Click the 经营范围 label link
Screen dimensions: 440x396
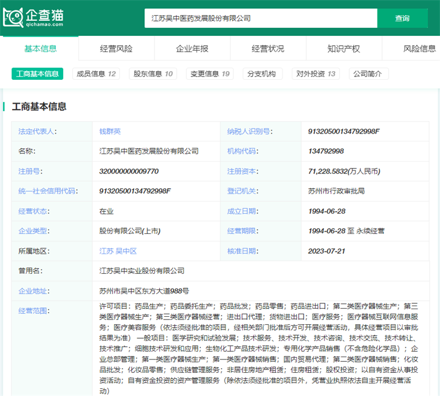click(x=32, y=311)
